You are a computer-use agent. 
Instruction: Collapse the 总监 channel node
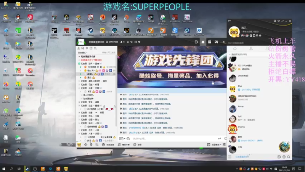(79, 106)
